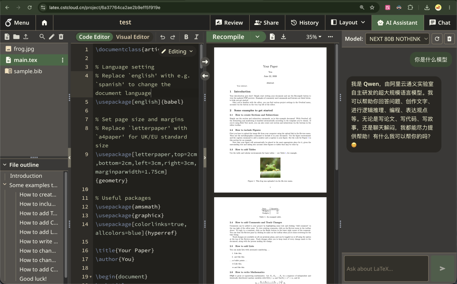Open the Overleaf Menu
Viewport: 457px width, 284px height.
pos(17,23)
